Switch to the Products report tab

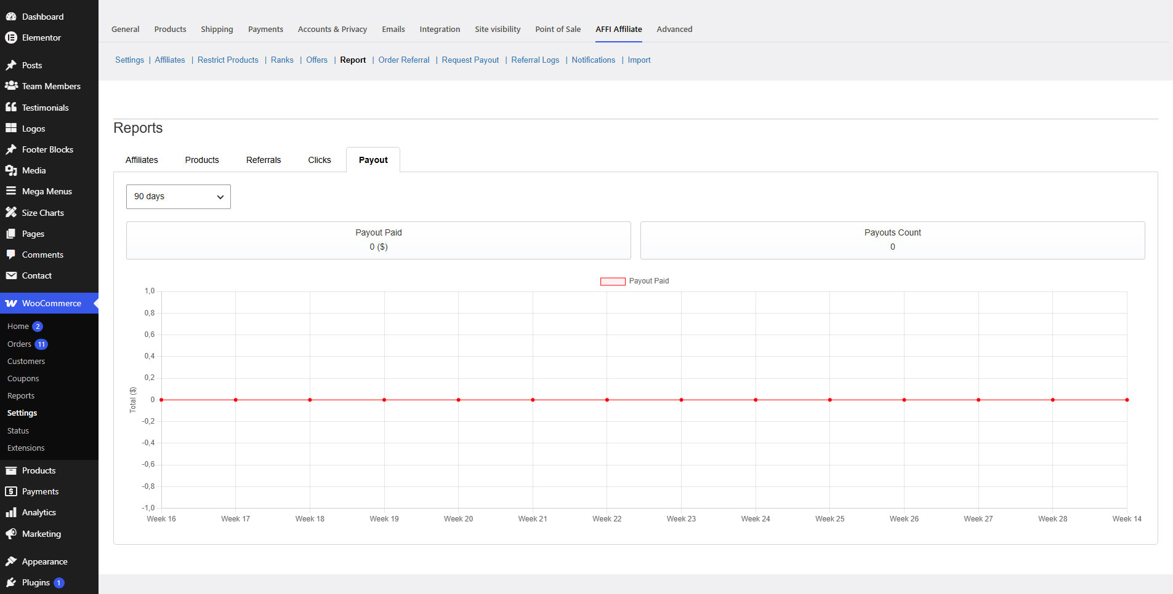pyautogui.click(x=202, y=160)
